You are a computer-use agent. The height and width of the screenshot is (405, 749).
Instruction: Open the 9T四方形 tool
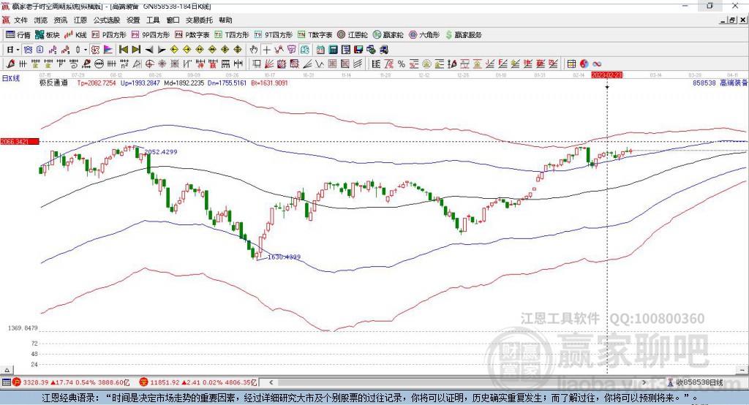(x=274, y=35)
